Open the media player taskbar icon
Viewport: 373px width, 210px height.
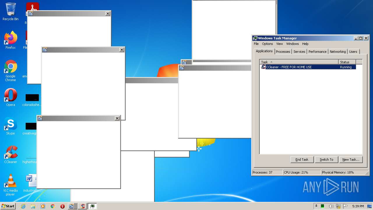tap(43, 206)
